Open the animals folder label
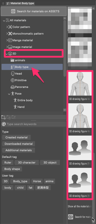This screenshot has width=96, height=224. pos(20,60)
